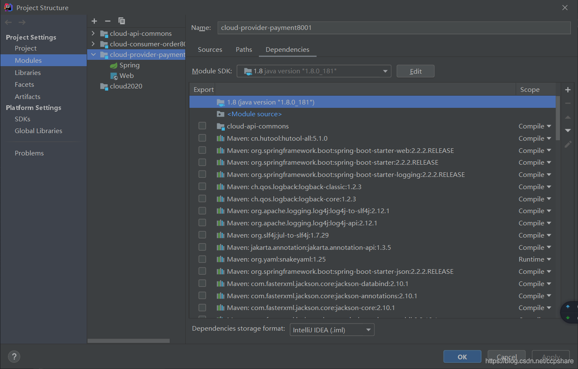
Task: Toggle export checkbox for log4j-api
Action: click(202, 223)
